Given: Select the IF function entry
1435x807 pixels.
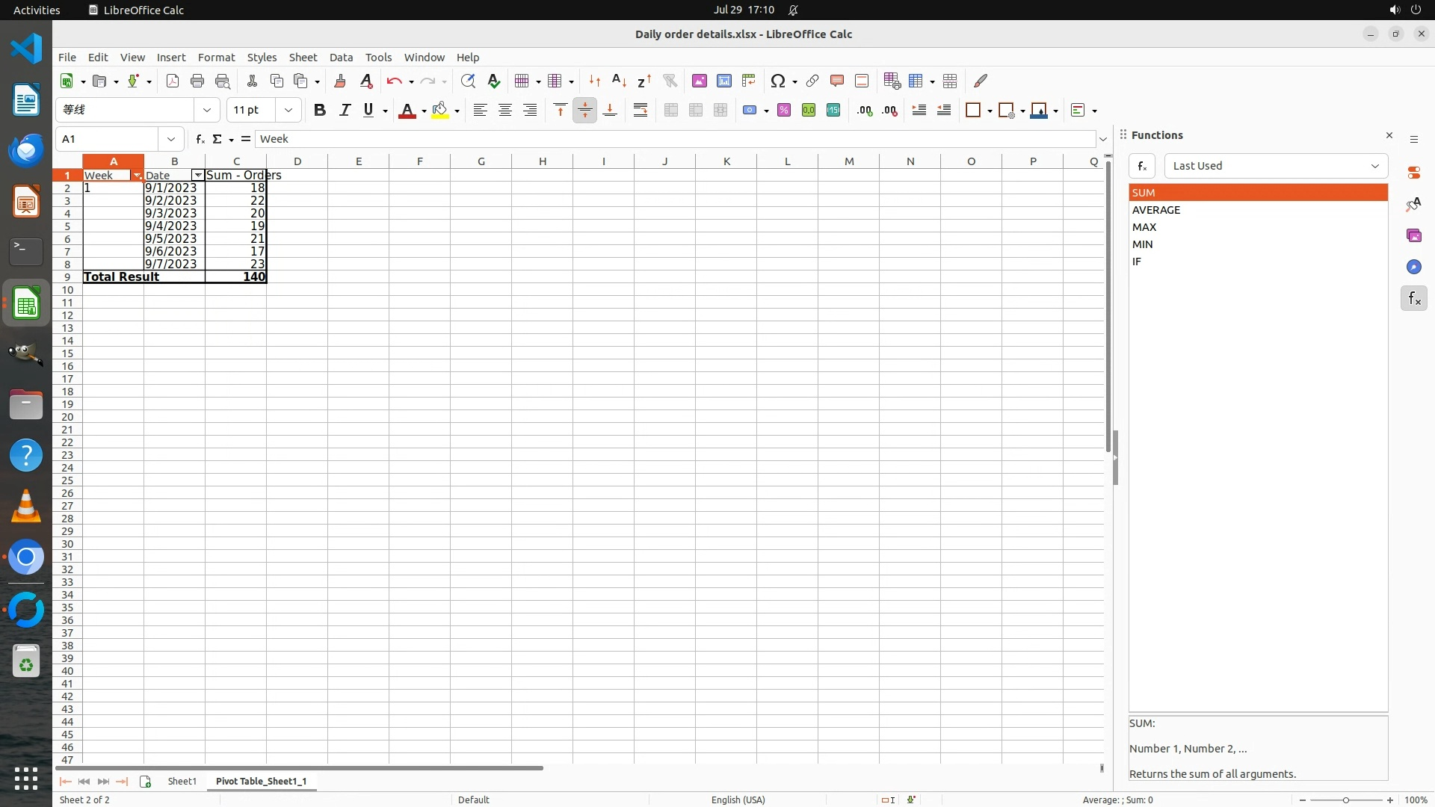Looking at the screenshot, I should [x=1136, y=262].
